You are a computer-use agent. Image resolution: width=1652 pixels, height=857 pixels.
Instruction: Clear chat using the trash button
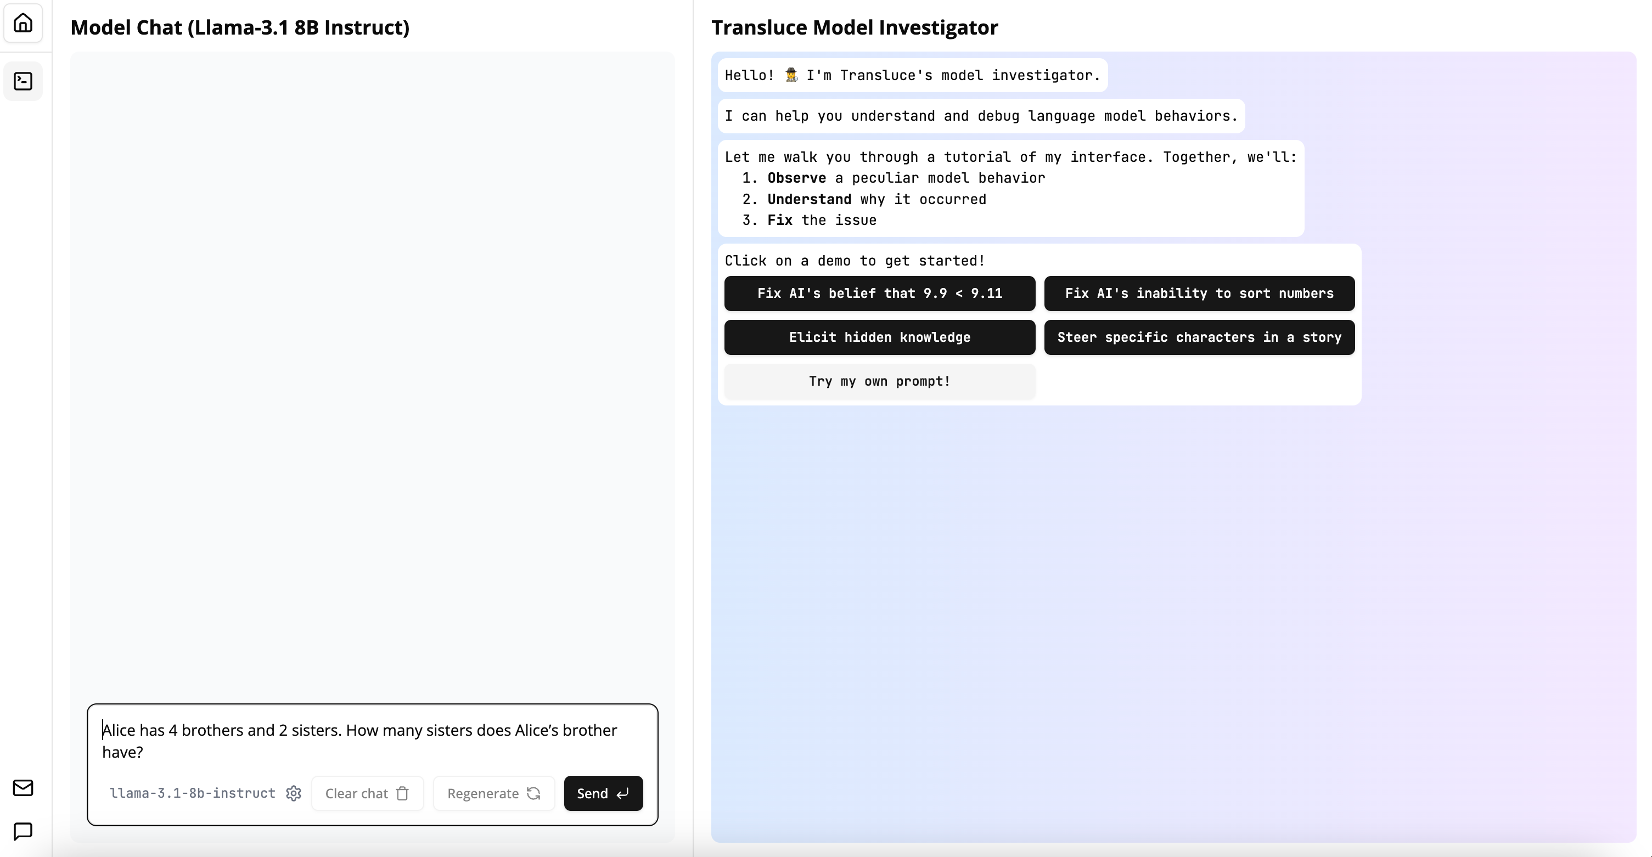coord(367,793)
